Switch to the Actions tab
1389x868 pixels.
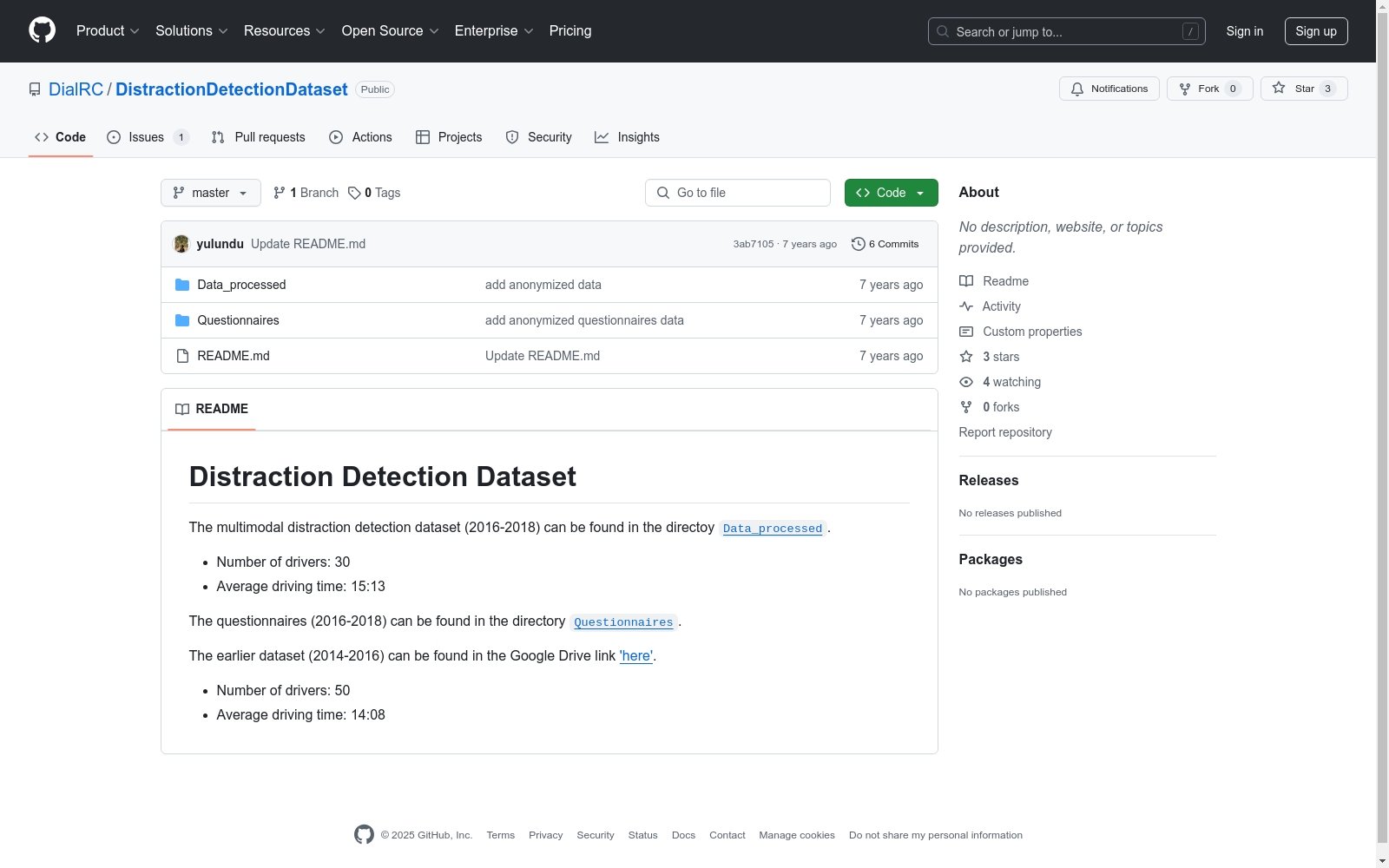tap(361, 137)
